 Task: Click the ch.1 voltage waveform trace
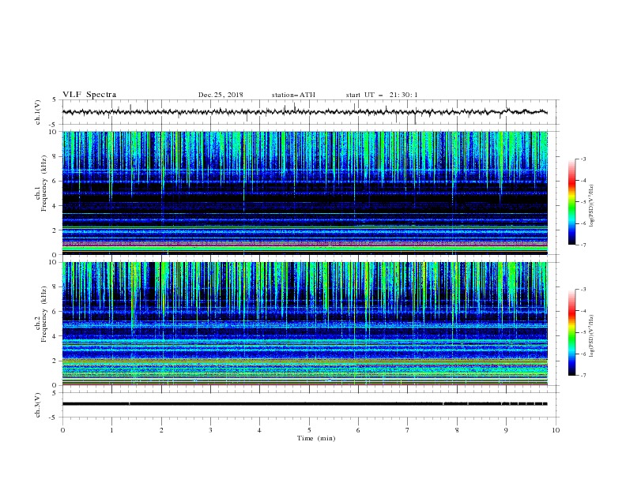pos(304,112)
